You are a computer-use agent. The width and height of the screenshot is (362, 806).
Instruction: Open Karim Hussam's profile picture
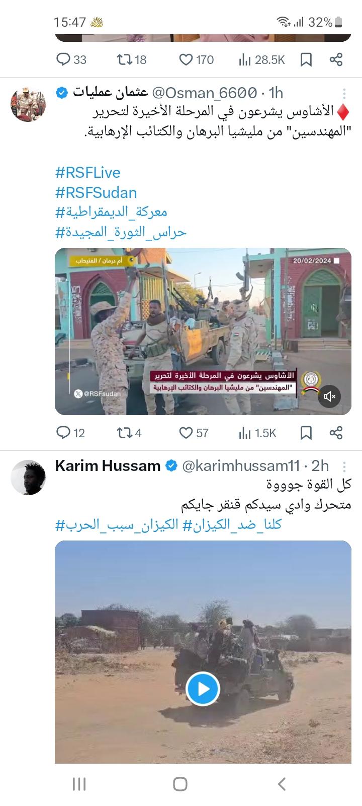click(29, 477)
